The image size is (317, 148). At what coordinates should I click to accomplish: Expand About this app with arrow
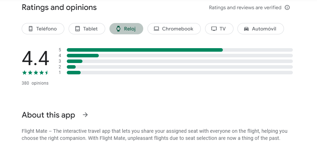85,115
